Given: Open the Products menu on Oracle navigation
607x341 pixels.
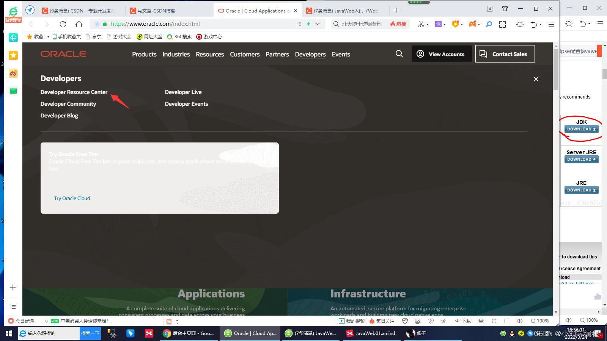Looking at the screenshot, I should click(x=144, y=54).
